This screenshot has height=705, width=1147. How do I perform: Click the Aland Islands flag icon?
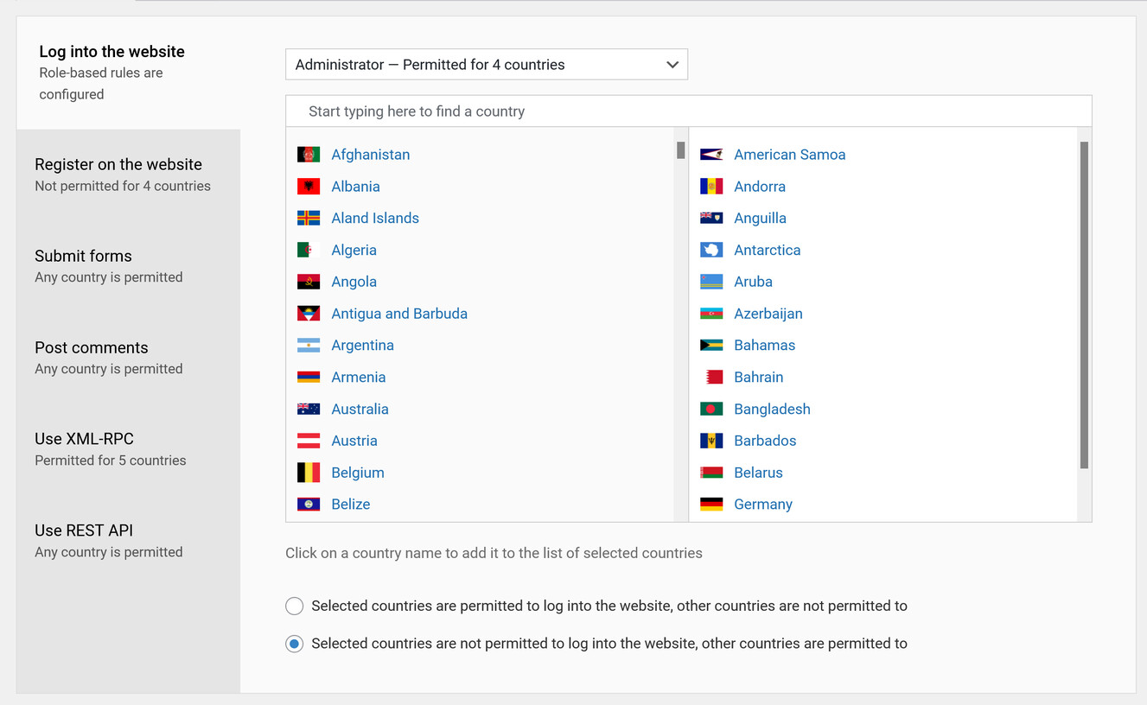309,219
